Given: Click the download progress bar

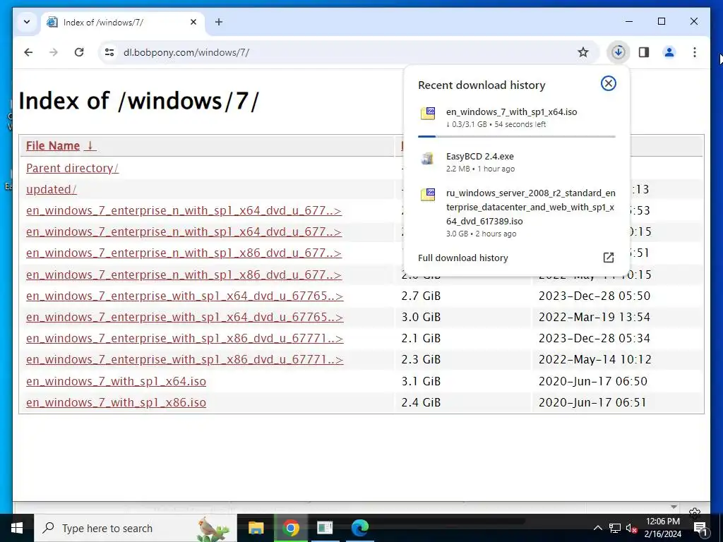Looking at the screenshot, I should click(516, 136).
